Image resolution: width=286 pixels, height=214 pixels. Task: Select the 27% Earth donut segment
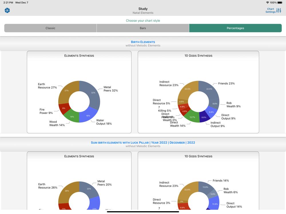66,90
